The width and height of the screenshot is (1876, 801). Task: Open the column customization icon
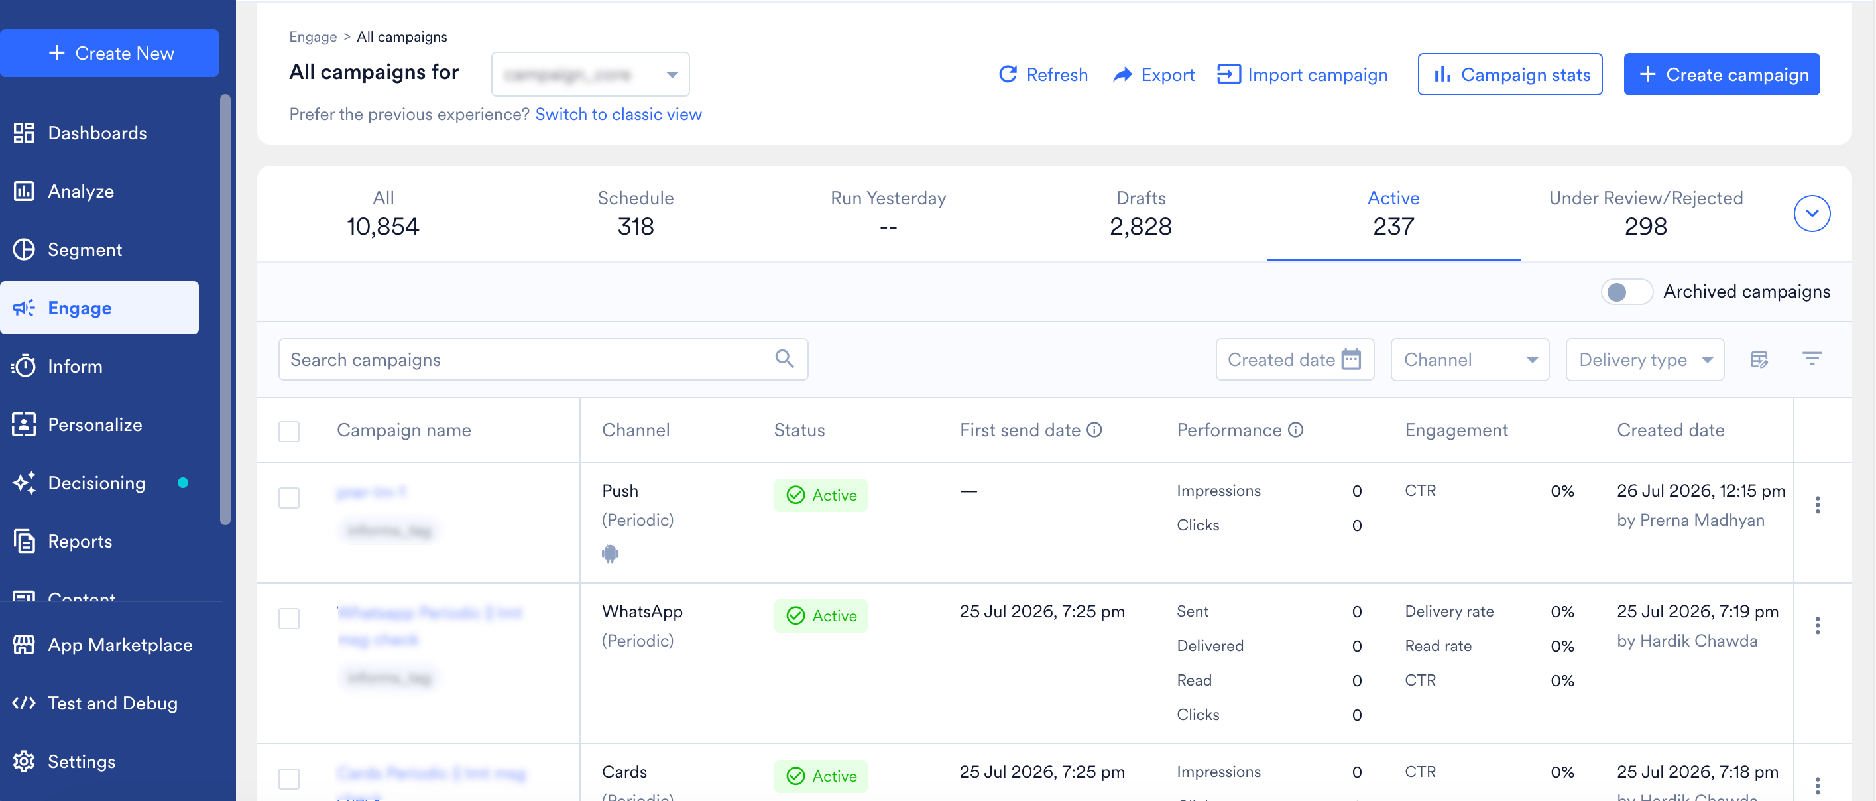(1759, 359)
